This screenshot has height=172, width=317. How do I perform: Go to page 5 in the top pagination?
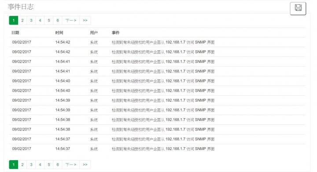click(49, 20)
